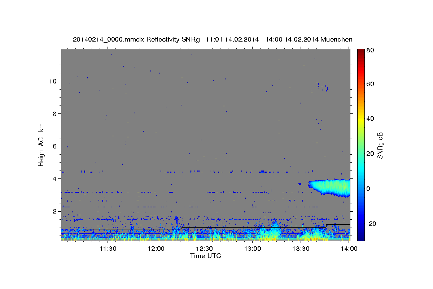Screen dimensions: 433x289
Task: Click the 'SNRg dB' colorbar label
Action: coord(380,146)
